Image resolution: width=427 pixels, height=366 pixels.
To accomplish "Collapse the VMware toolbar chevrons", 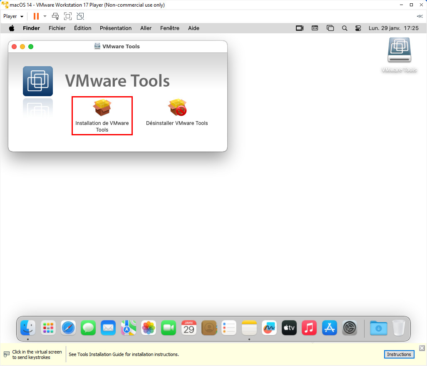I will point(420,16).
